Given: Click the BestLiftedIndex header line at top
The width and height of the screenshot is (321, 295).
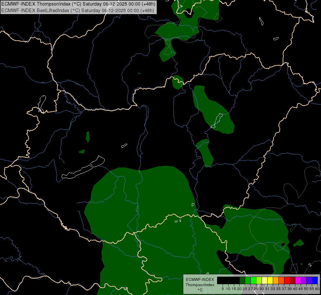Looking at the screenshot, I should coord(78,10).
